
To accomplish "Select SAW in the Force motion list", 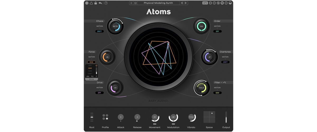I will point(90,71).
